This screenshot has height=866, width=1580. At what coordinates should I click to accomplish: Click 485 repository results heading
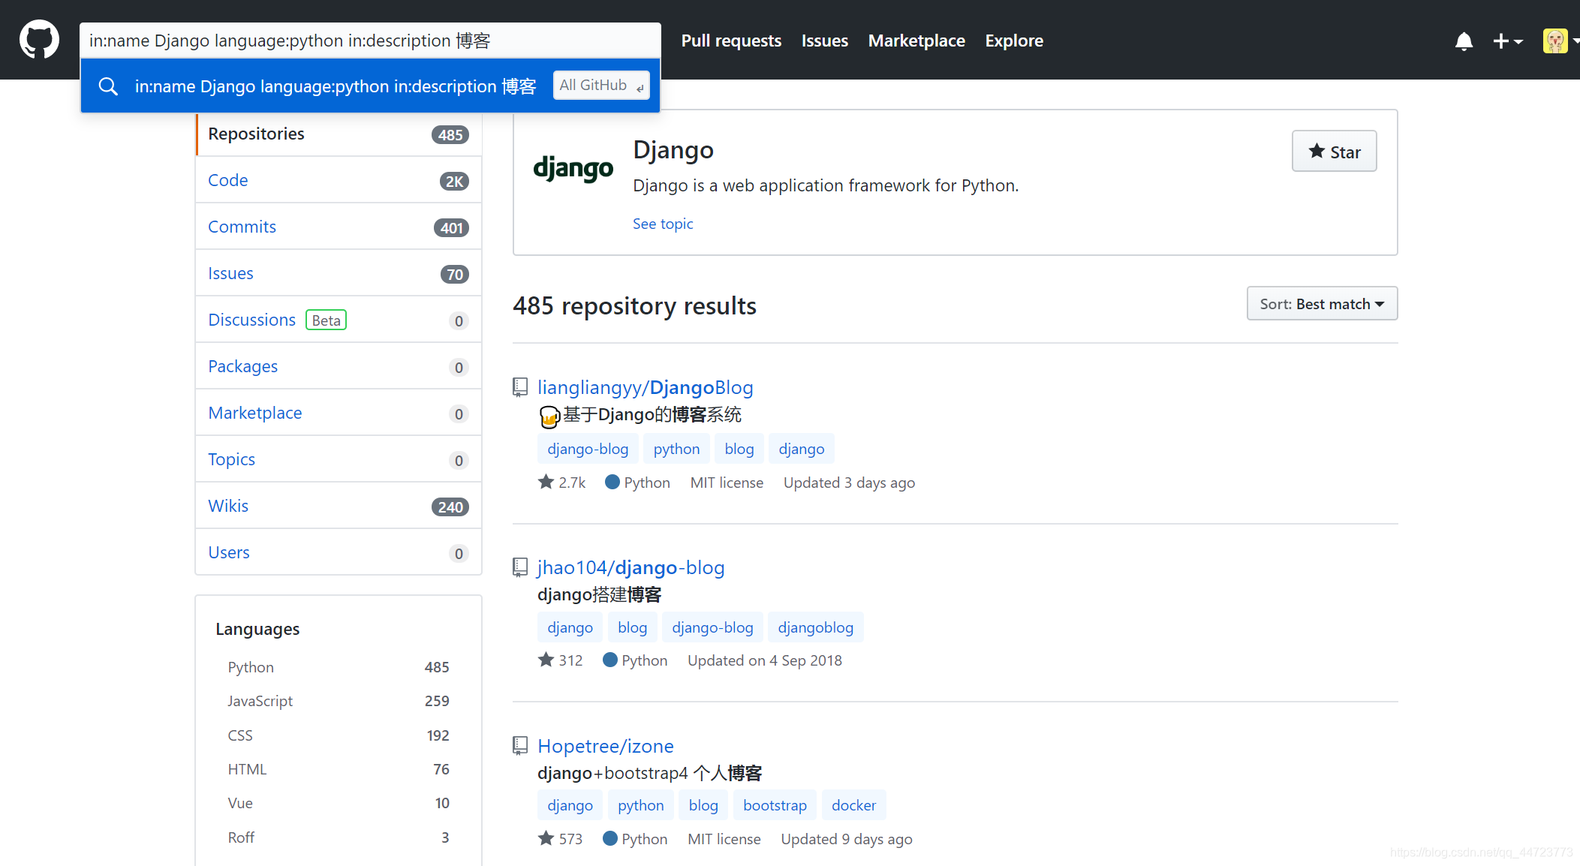634,306
